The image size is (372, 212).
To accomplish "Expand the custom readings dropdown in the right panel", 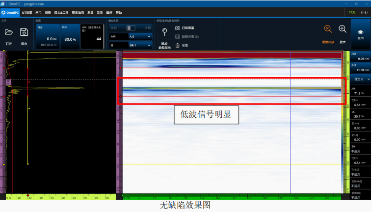I will 361,79.
